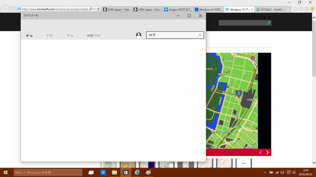
Task: Click the IE vertical scrollbar up arrow
Action: (x=314, y=18)
